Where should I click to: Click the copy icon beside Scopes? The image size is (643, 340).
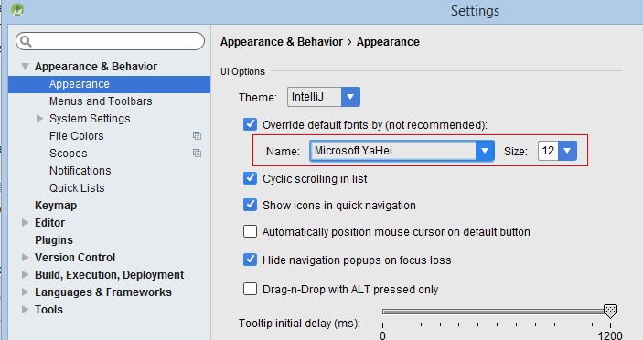(197, 153)
